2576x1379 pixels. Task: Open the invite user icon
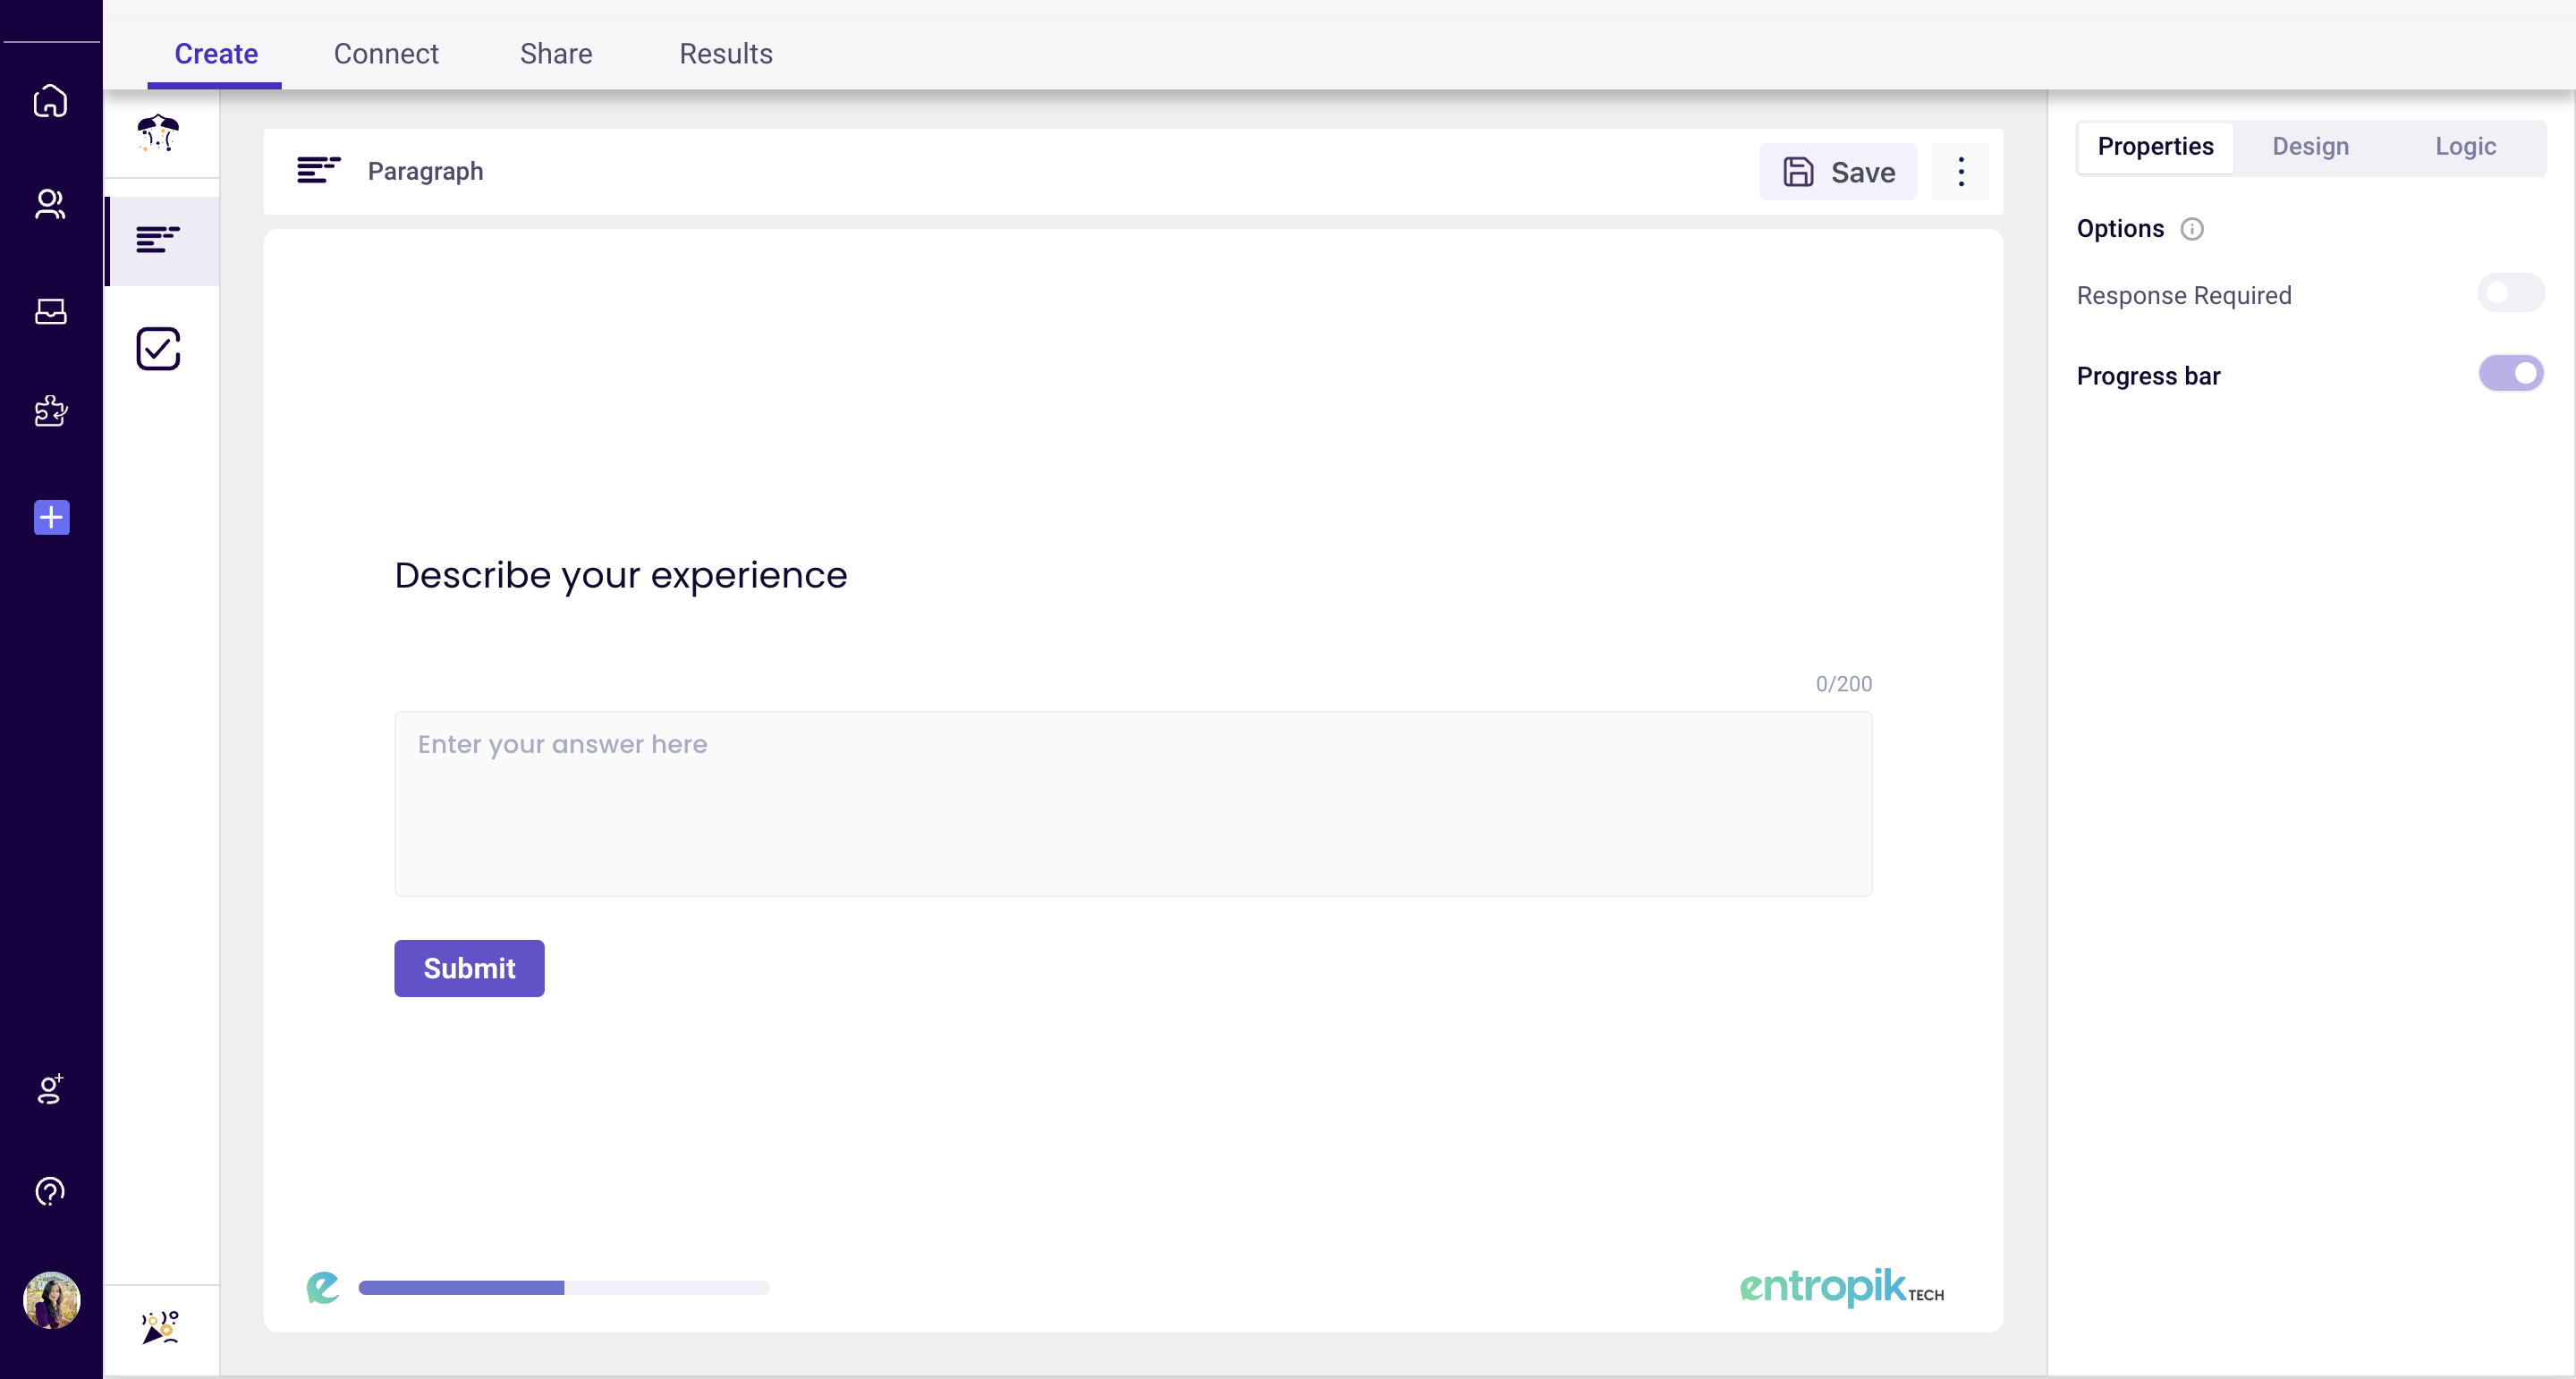pyautogui.click(x=50, y=1089)
